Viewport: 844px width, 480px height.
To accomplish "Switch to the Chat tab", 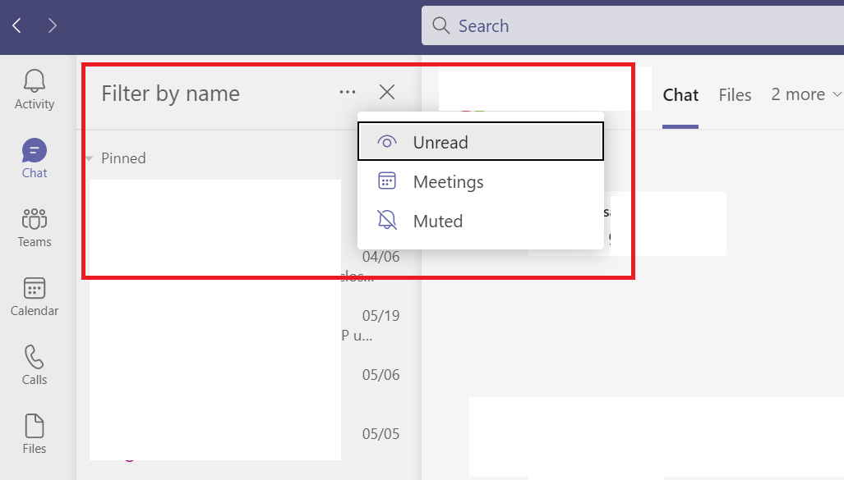I will [x=680, y=95].
